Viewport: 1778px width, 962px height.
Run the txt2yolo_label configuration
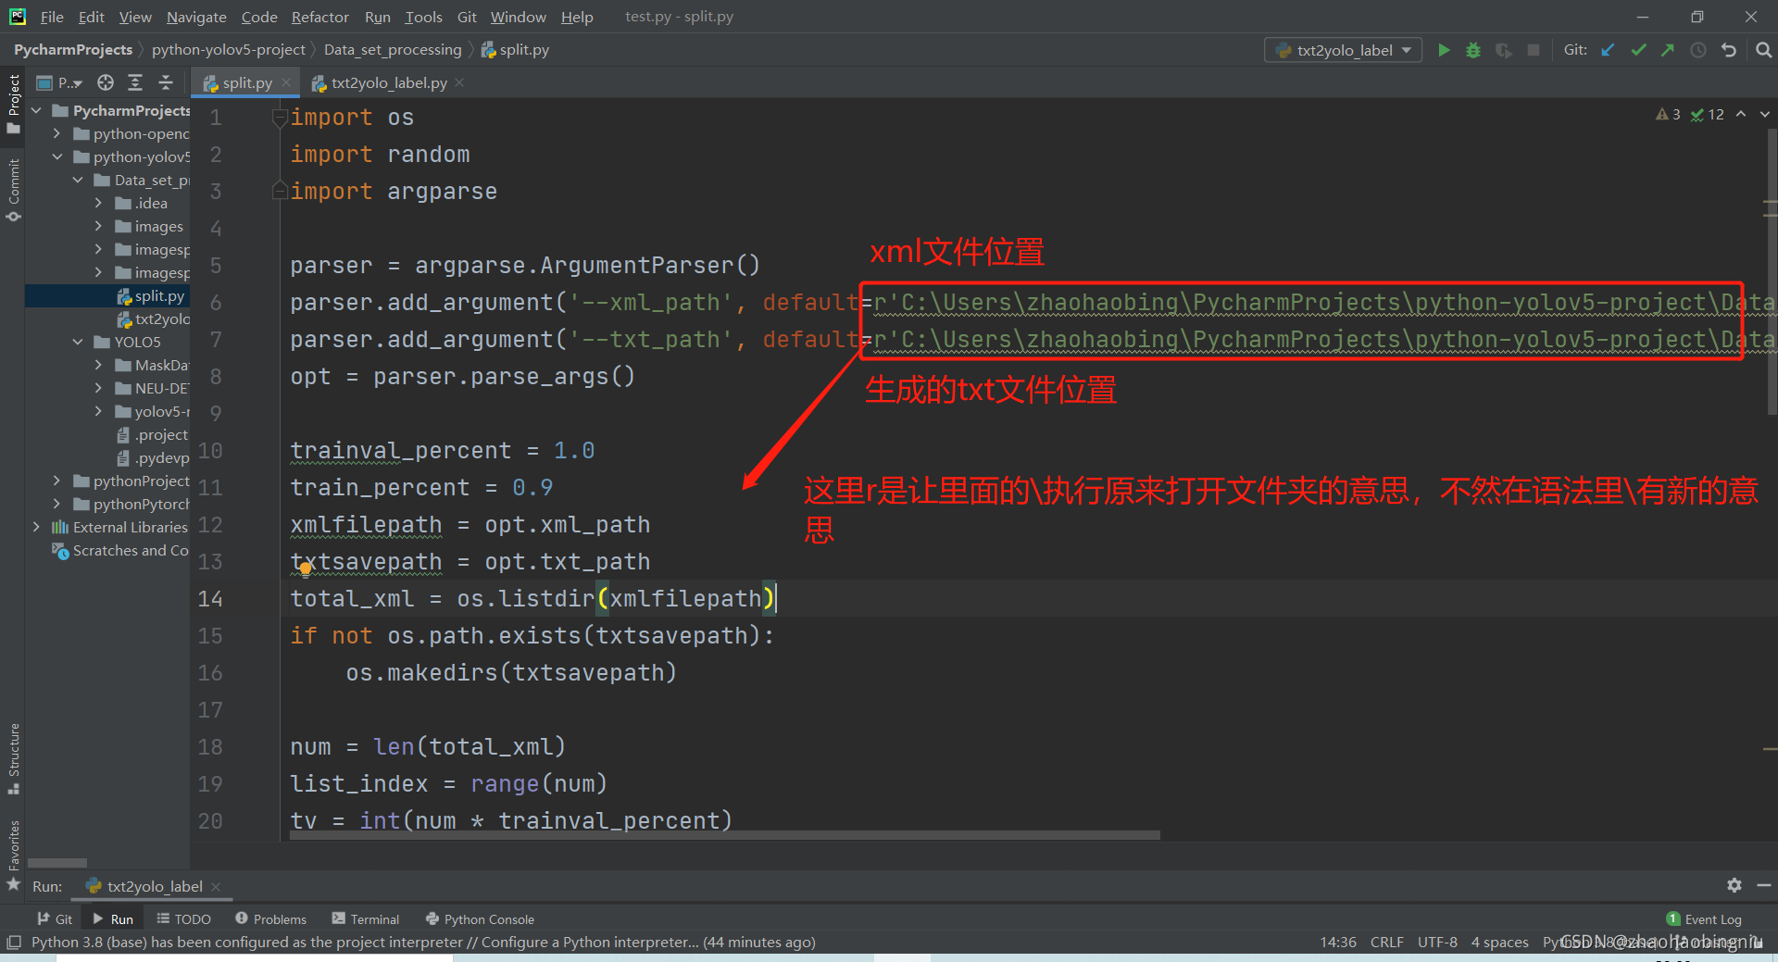click(x=1444, y=50)
